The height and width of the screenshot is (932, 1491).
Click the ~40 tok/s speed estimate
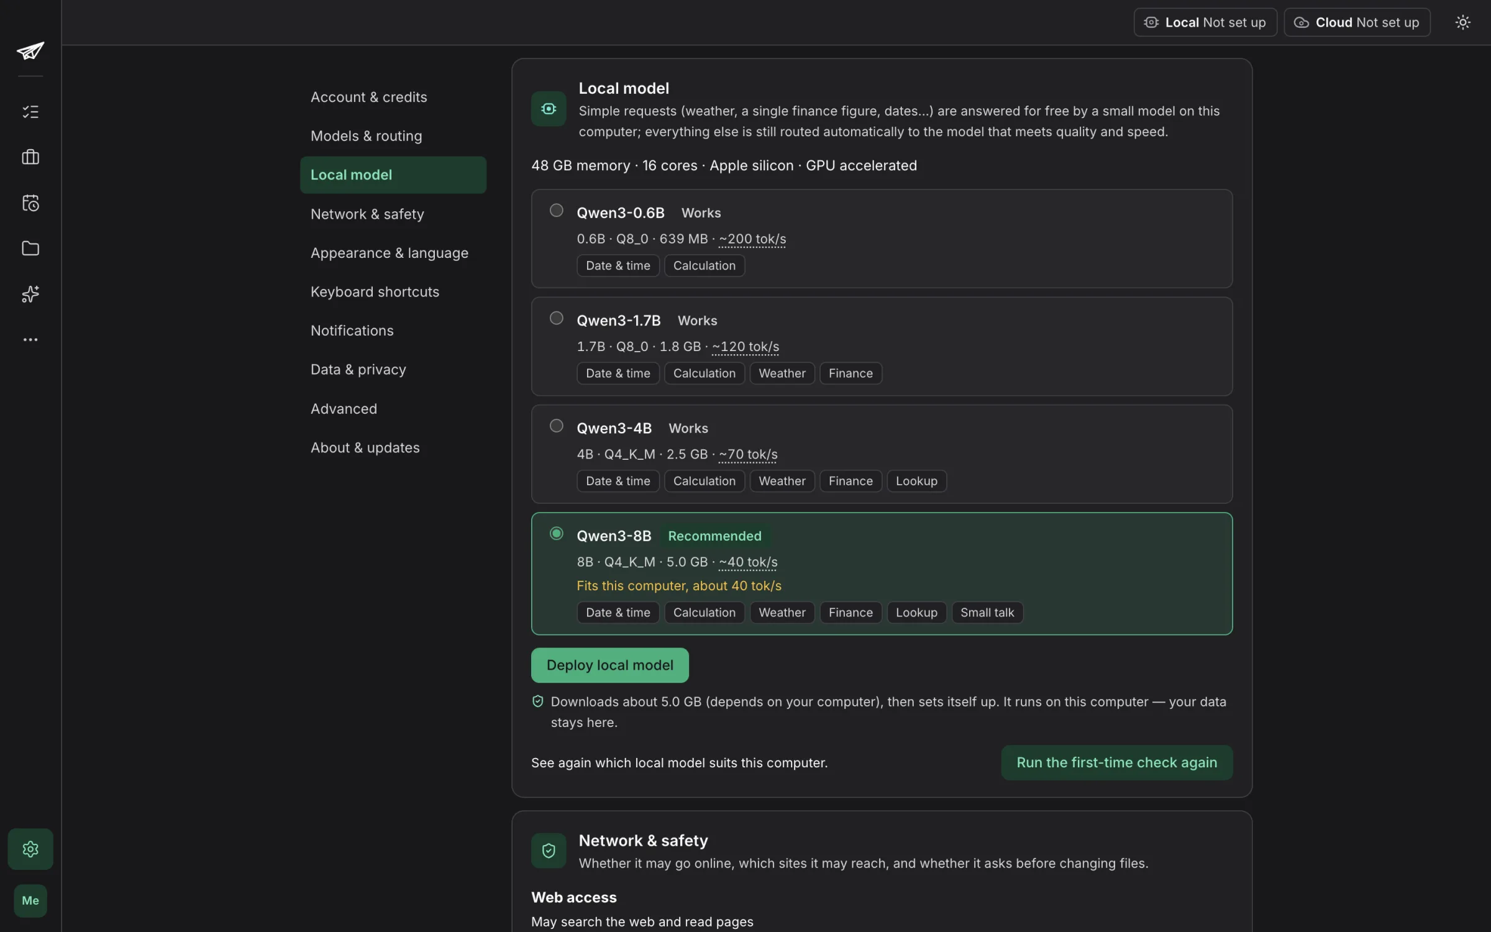748,562
